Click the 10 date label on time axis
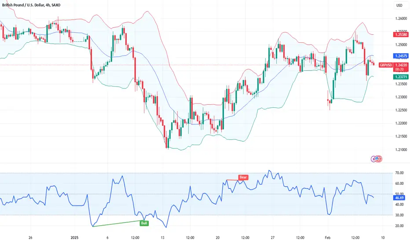 tap(383, 238)
